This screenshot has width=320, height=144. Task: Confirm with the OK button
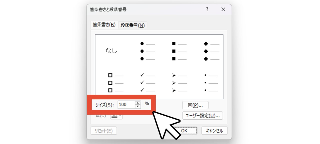pos(184,131)
